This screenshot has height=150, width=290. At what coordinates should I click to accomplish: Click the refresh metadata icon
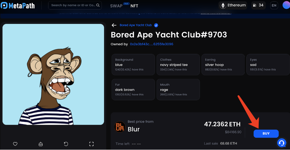click(66, 144)
